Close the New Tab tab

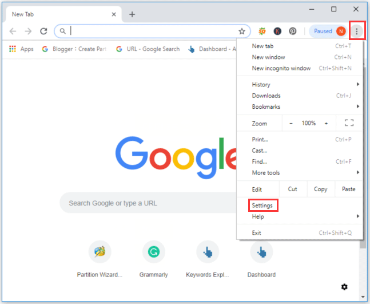114,14
